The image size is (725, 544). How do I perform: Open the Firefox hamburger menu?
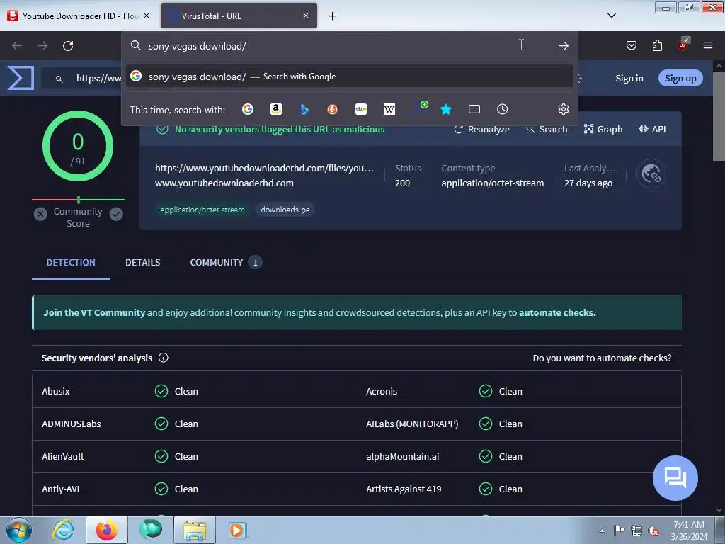[x=708, y=45]
